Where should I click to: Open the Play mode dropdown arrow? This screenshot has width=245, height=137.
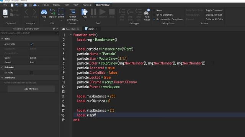coord(85,20)
